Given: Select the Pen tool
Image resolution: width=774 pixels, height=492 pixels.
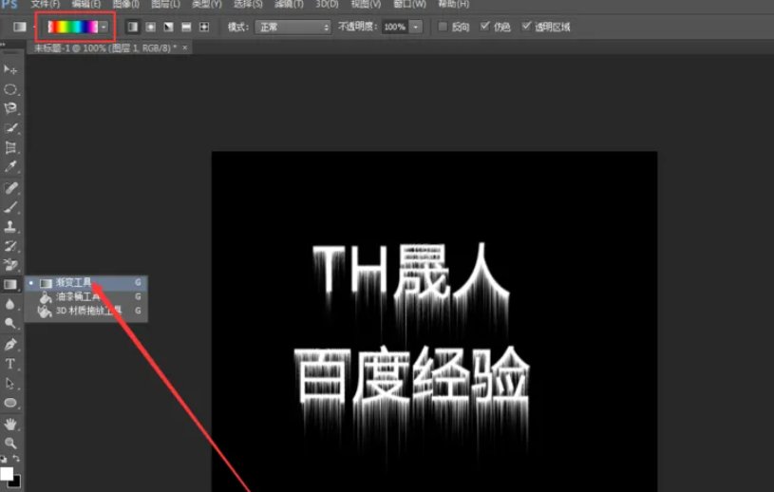Looking at the screenshot, I should tap(9, 344).
